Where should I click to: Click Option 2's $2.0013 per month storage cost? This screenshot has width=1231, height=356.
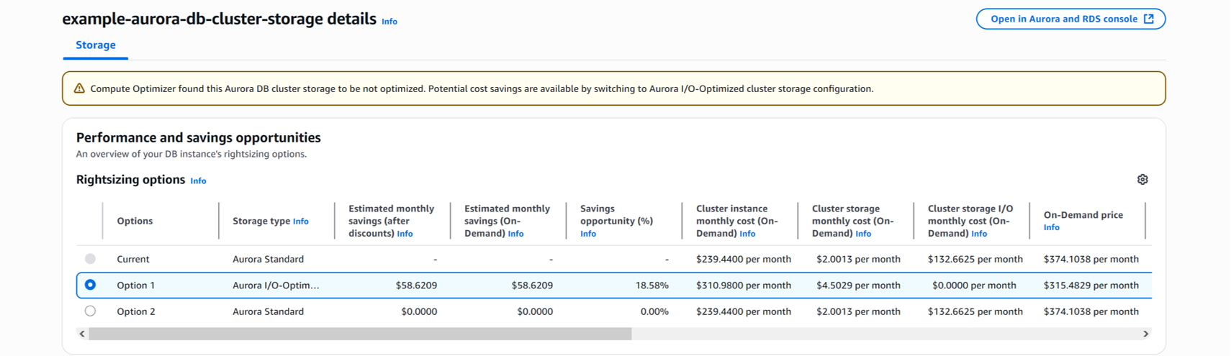point(858,311)
